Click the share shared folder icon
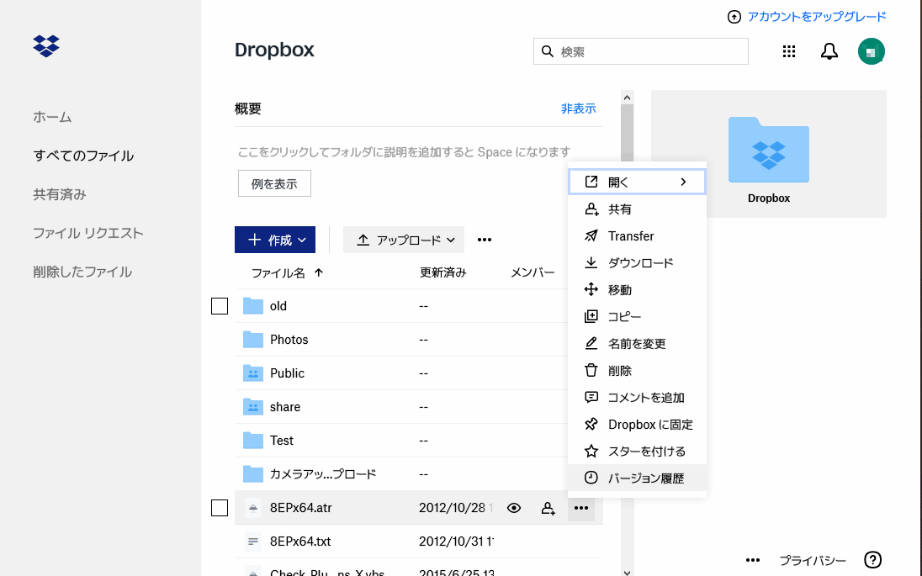The height and width of the screenshot is (576, 922). point(253,407)
